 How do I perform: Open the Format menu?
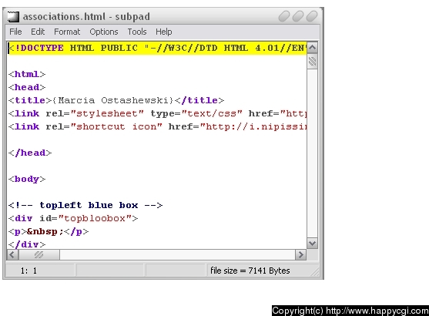(67, 32)
